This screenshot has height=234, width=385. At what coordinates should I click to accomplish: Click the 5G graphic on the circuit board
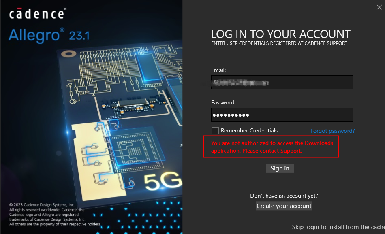163,181
